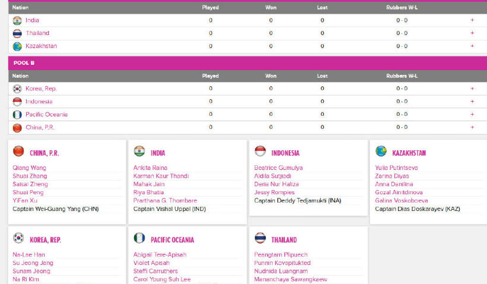The width and height of the screenshot is (487, 284).
Task: Open player Zarina Diyas's profile
Action: tap(392, 176)
